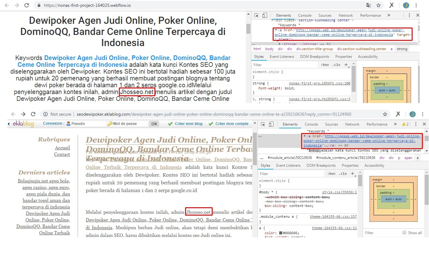Go back in the eklablog browser window
Image resolution: width=429 pixels, height=266 pixels.
[13, 114]
